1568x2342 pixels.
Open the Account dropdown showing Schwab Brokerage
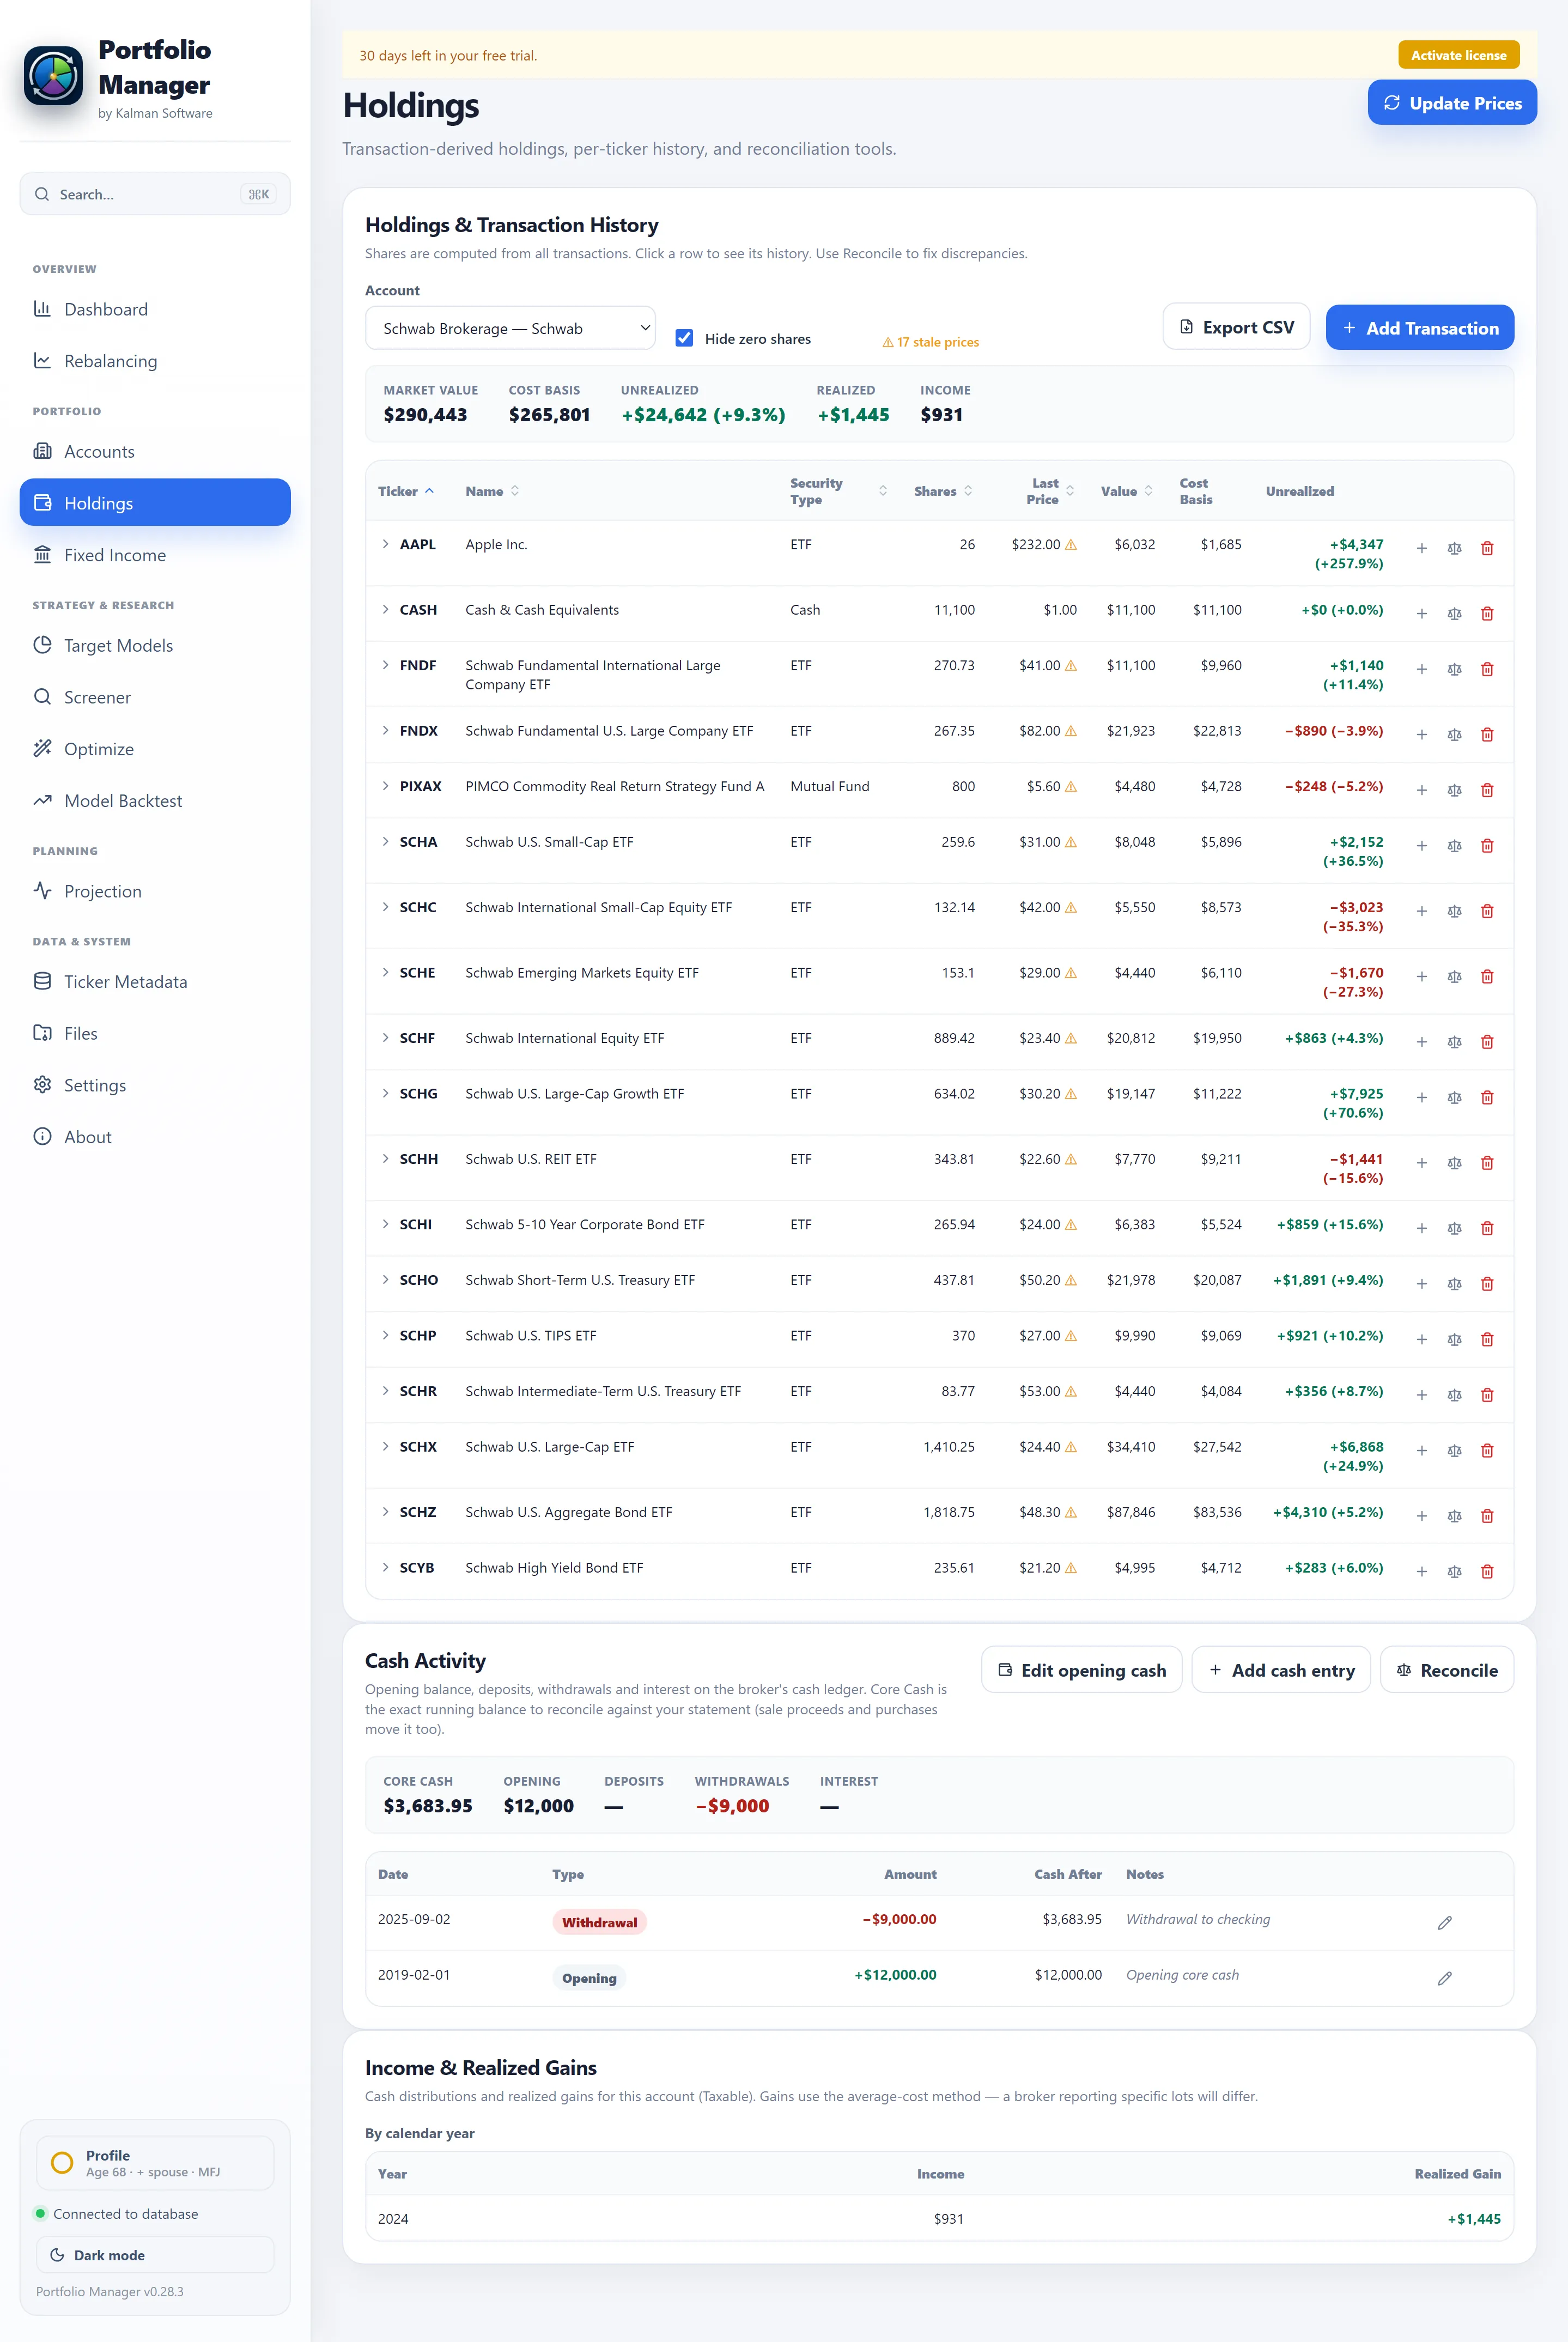point(510,328)
